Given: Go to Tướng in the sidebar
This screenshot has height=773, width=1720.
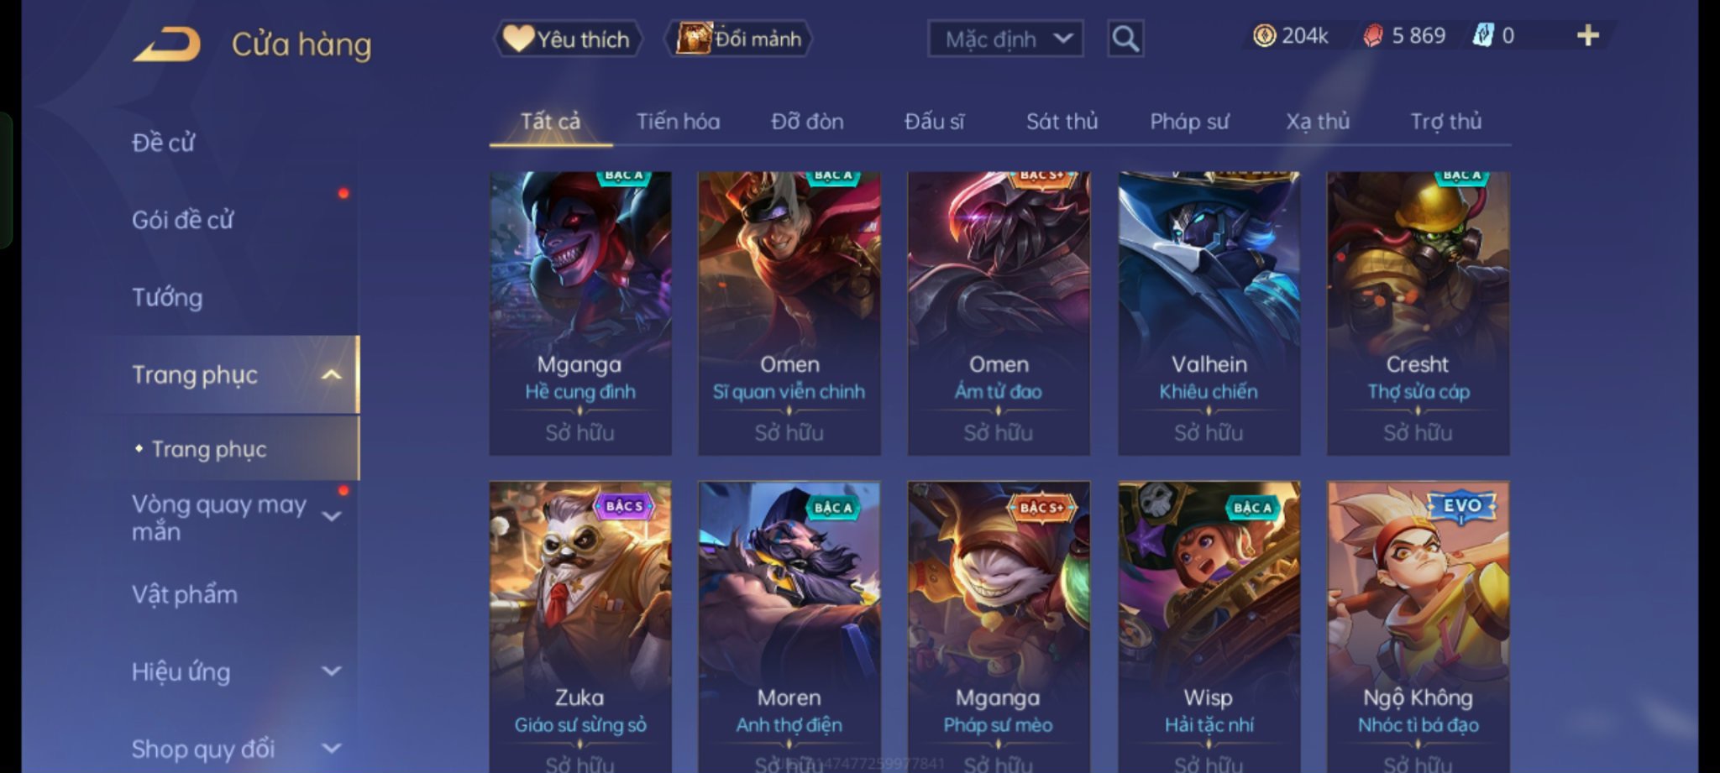Looking at the screenshot, I should click(167, 297).
